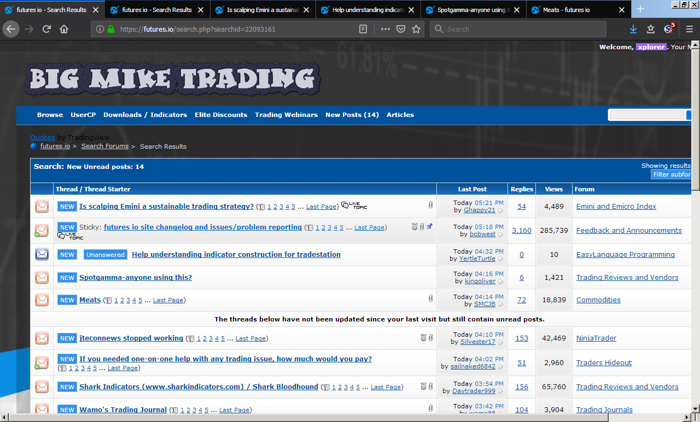Click the attachment paperclip on Is scalping Emini row
Image resolution: width=700 pixels, height=422 pixels.
click(x=430, y=206)
